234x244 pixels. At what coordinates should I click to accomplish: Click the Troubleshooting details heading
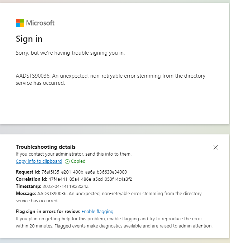[46, 147]
